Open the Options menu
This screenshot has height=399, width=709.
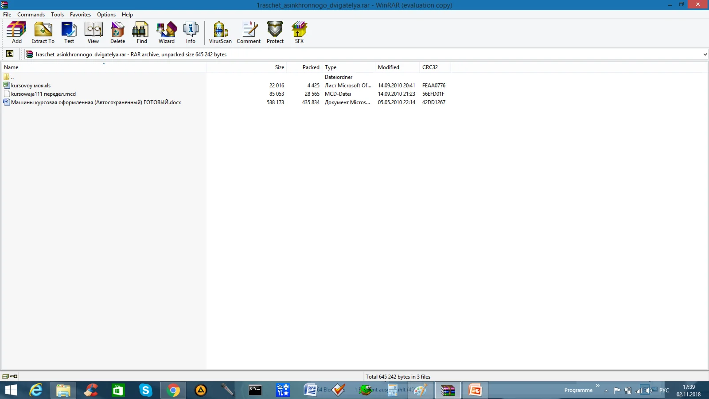click(x=106, y=15)
